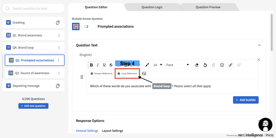The width and height of the screenshot is (276, 138).
Task: Open options menu for Q1. Brand awareness
Action: click(x=59, y=36)
